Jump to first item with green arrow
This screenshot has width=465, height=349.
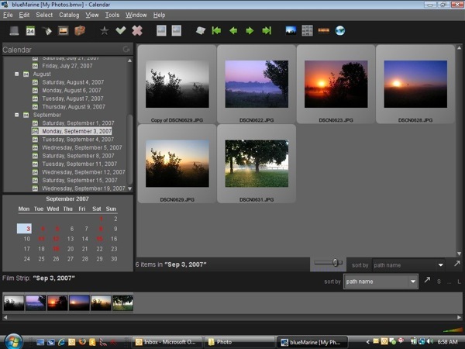click(216, 31)
